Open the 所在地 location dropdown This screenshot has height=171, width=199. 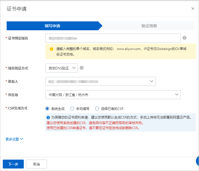(x=113, y=95)
